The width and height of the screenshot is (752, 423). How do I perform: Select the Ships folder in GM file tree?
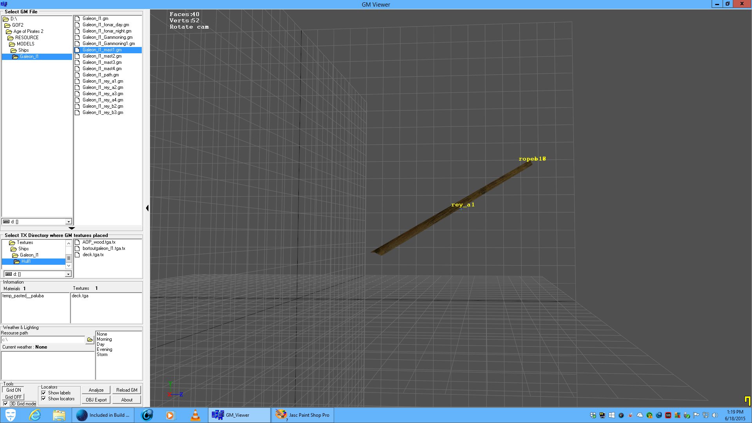pyautogui.click(x=23, y=50)
